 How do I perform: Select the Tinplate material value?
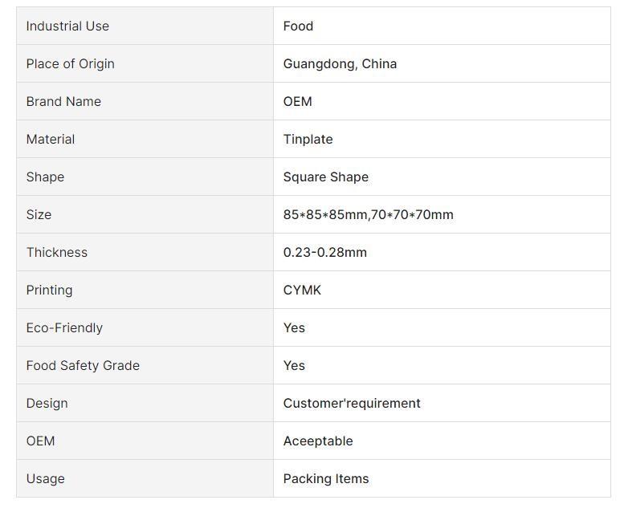(x=308, y=139)
